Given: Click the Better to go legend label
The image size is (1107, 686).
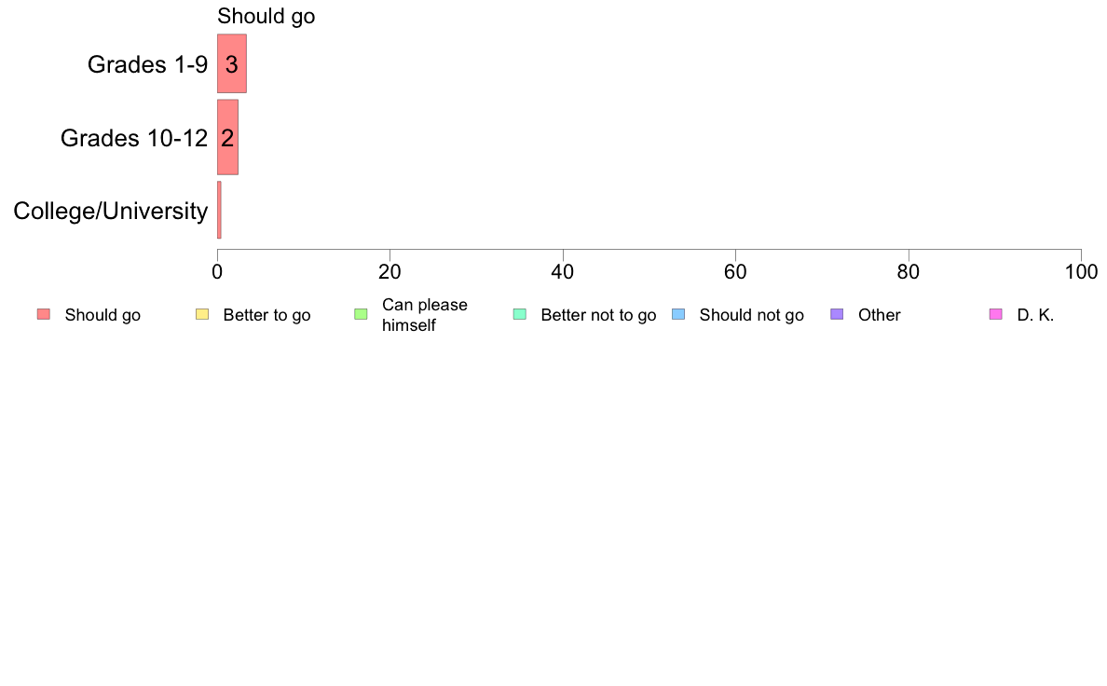Looking at the screenshot, I should click(266, 315).
